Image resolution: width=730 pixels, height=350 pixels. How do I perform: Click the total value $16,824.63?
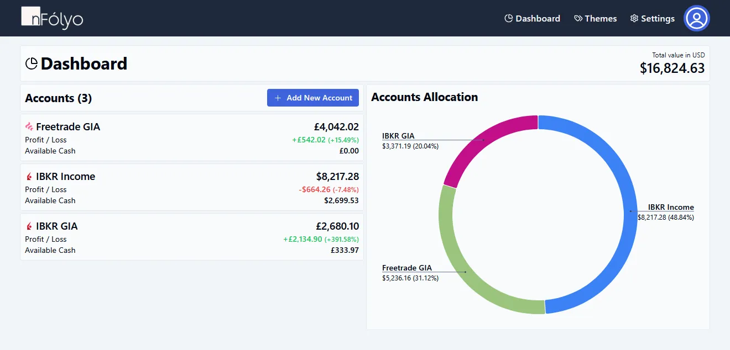tap(672, 68)
